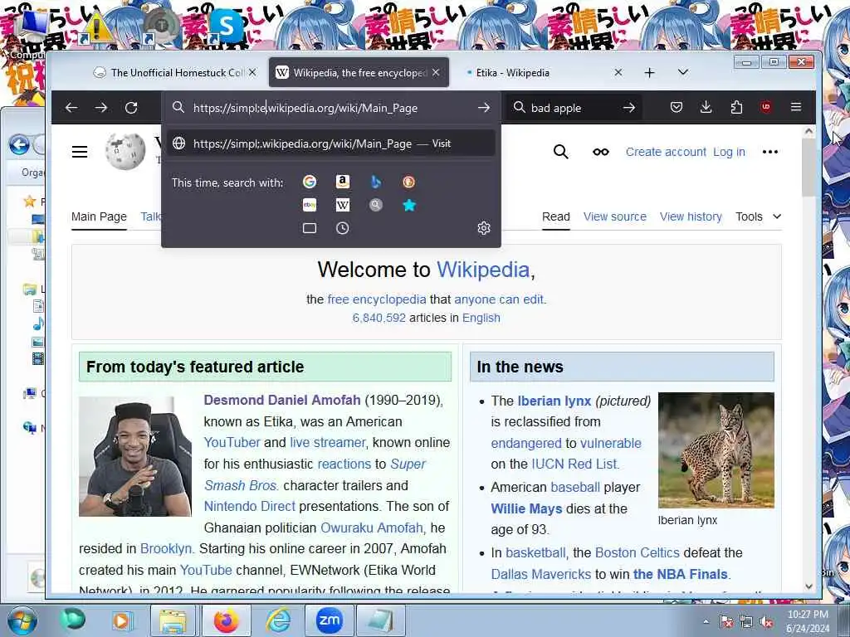Click the Log in link

(729, 153)
